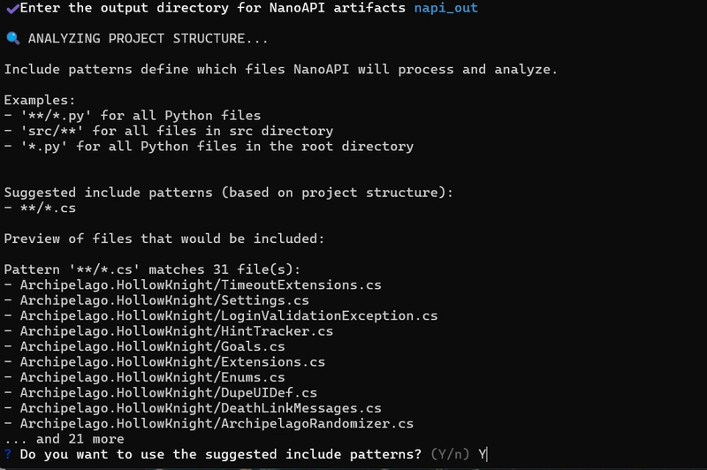Select the DeathLinkMessages.cs file line
The width and height of the screenshot is (707, 470).
coord(193,408)
